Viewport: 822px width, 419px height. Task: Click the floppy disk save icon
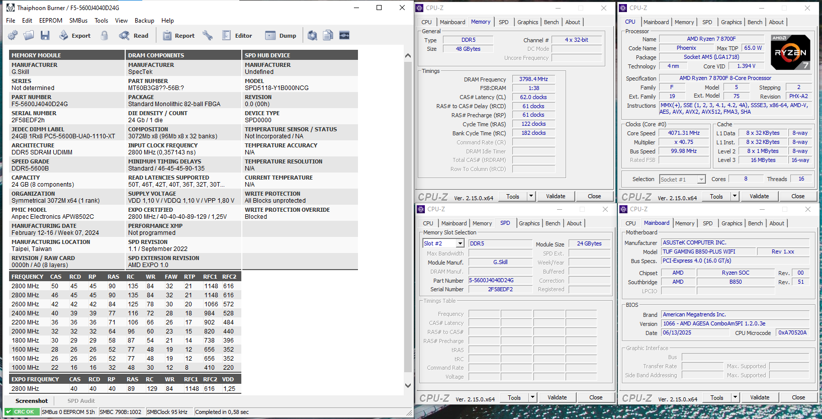pos(45,35)
